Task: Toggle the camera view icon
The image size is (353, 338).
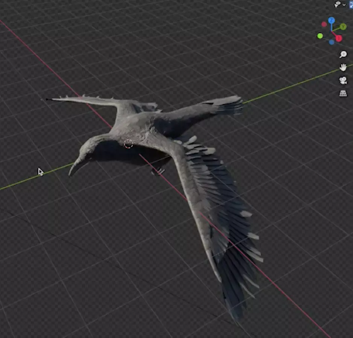Action: click(x=343, y=81)
